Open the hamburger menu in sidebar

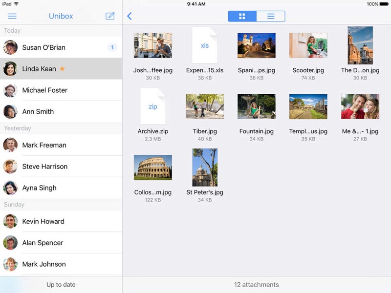coord(12,16)
